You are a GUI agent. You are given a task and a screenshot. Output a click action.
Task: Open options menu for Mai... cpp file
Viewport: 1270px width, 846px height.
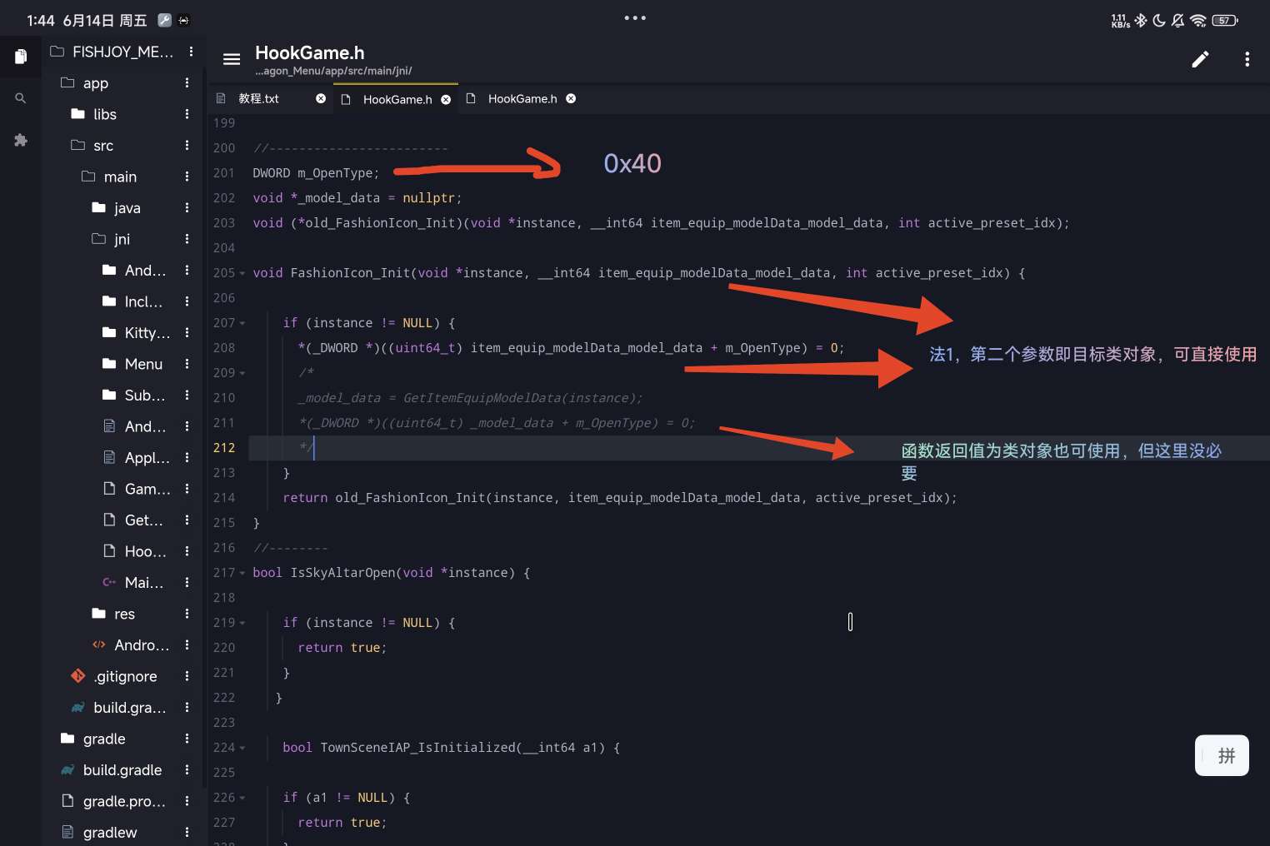click(x=187, y=582)
